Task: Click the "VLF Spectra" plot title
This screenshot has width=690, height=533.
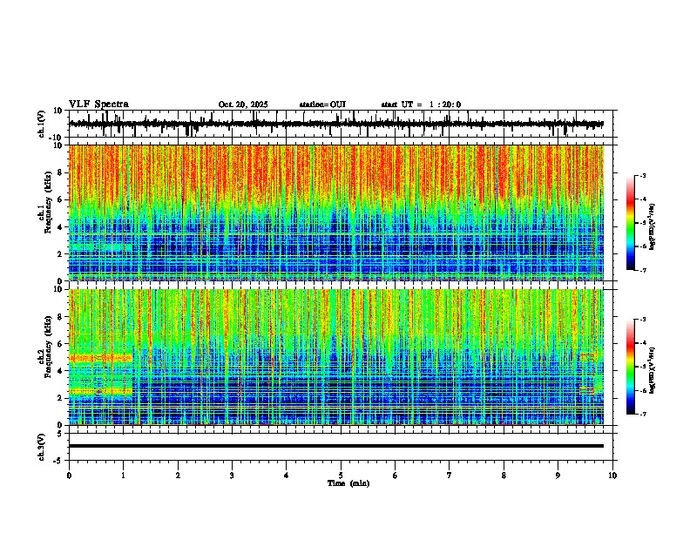Action: coord(98,105)
